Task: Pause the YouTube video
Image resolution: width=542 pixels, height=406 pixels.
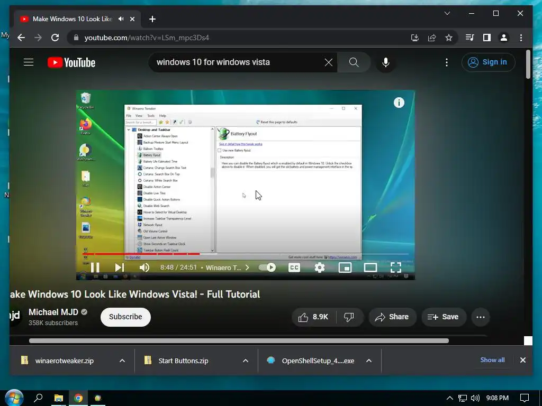Action: [95, 267]
